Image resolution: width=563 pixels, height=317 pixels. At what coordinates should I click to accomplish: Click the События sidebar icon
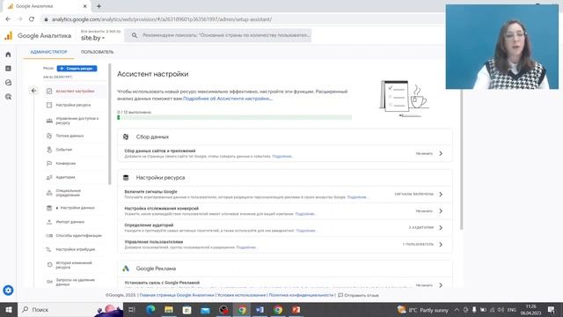[x=49, y=150]
